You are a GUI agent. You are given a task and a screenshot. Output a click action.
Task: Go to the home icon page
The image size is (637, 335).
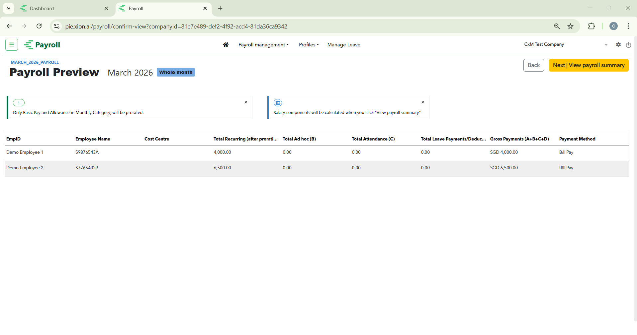[x=226, y=45]
